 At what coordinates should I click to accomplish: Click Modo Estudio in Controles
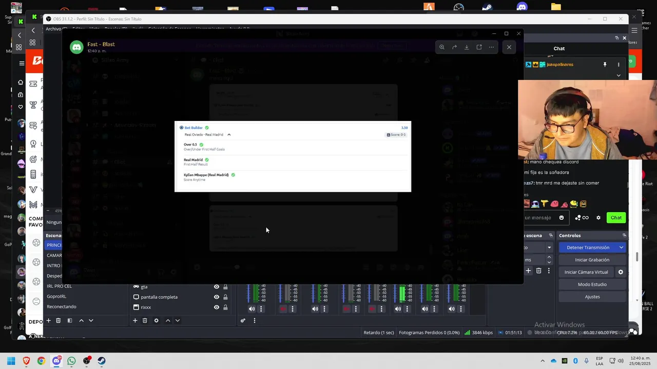(x=592, y=284)
